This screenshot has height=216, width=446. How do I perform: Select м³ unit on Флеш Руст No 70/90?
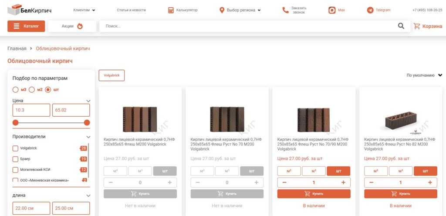(x=314, y=171)
